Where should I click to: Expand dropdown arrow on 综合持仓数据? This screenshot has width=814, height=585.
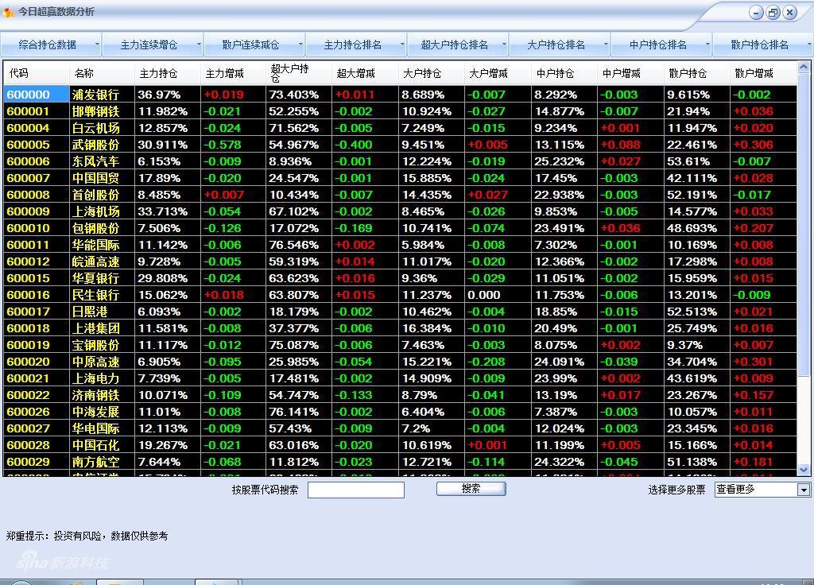point(96,45)
